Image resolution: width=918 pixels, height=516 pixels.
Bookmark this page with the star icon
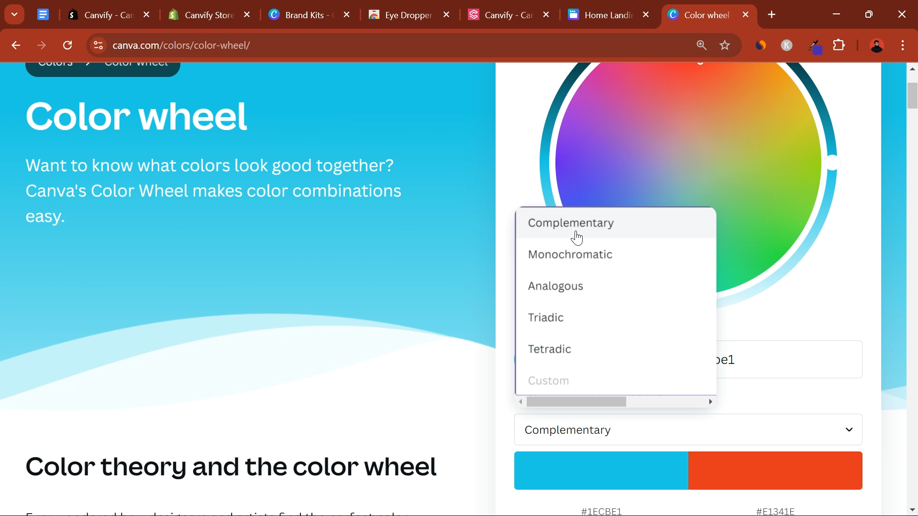pyautogui.click(x=725, y=45)
